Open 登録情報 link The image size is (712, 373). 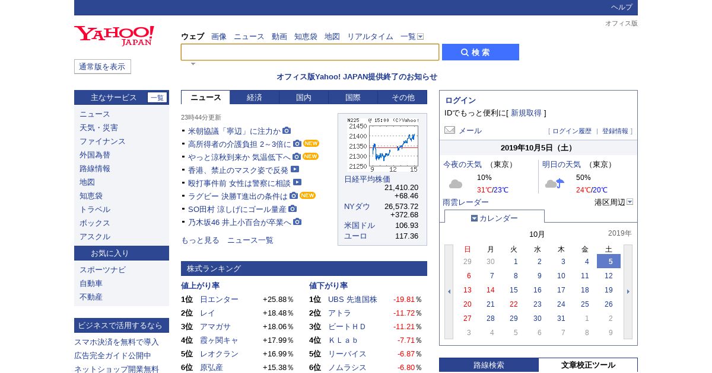[x=615, y=131]
